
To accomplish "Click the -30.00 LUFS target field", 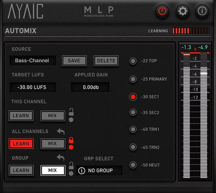I will (33, 87).
